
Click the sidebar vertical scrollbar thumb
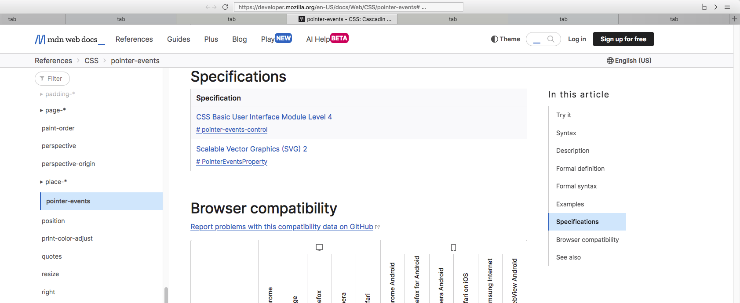click(x=166, y=295)
